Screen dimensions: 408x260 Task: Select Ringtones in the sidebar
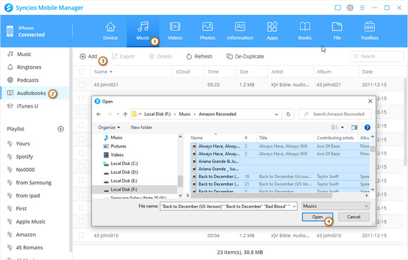click(x=29, y=67)
